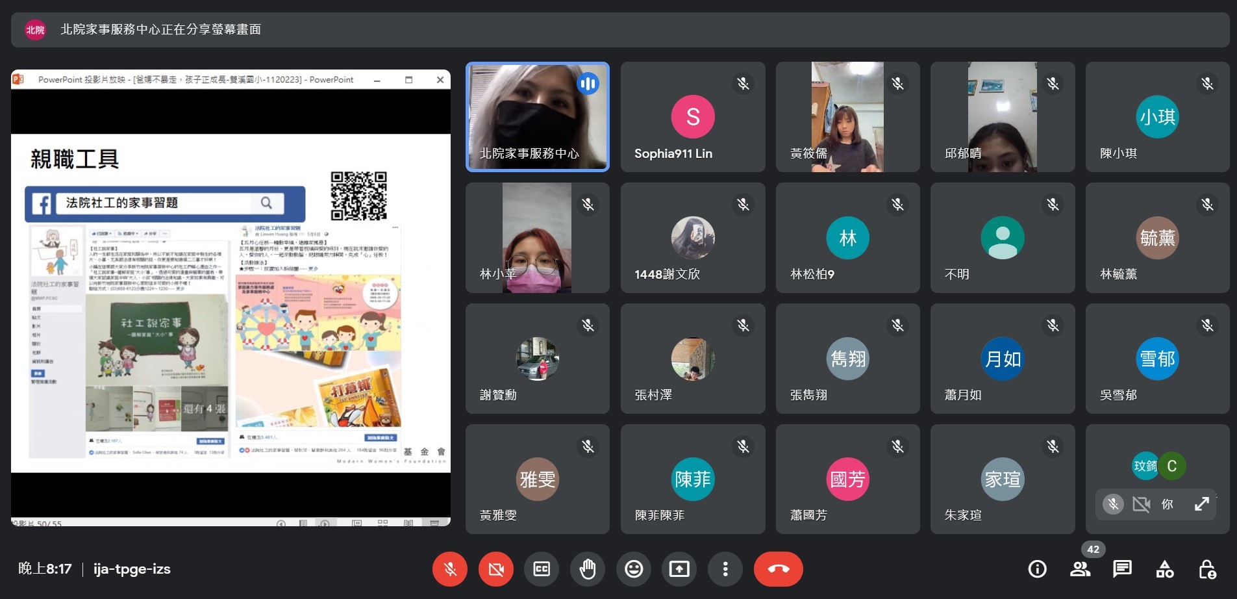
Task: Select 北院家事服務中心 presenter video tile
Action: pos(537,117)
